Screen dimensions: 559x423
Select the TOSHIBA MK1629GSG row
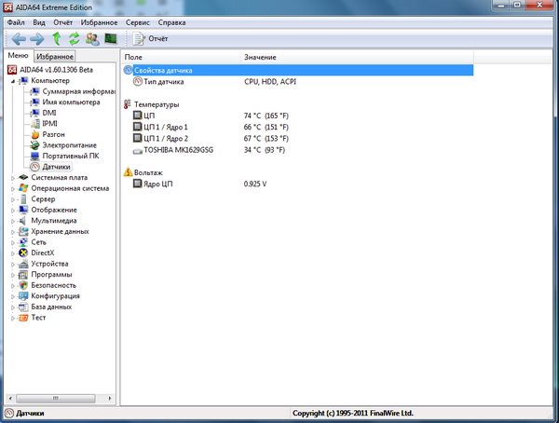(x=298, y=150)
